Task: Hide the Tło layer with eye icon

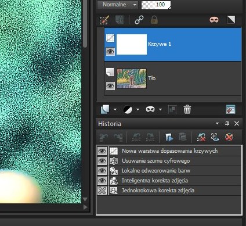Action: 110,85
